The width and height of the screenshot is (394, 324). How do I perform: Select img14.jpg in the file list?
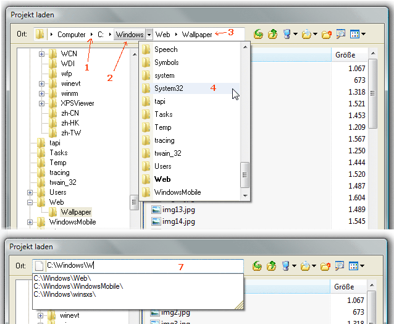point(174,221)
